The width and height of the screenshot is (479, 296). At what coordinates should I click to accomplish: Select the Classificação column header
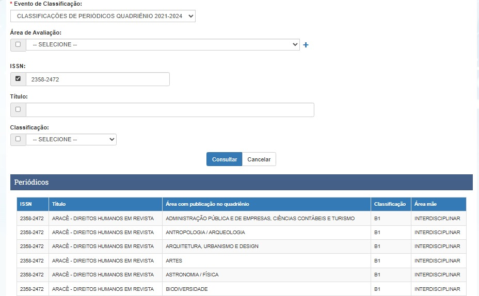390,204
